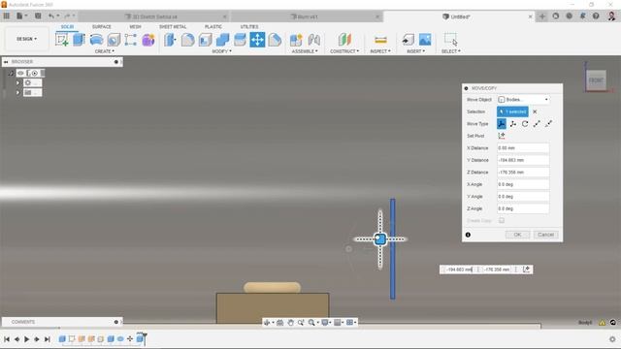
Task: Select the Revolve tool
Action: [x=96, y=40]
